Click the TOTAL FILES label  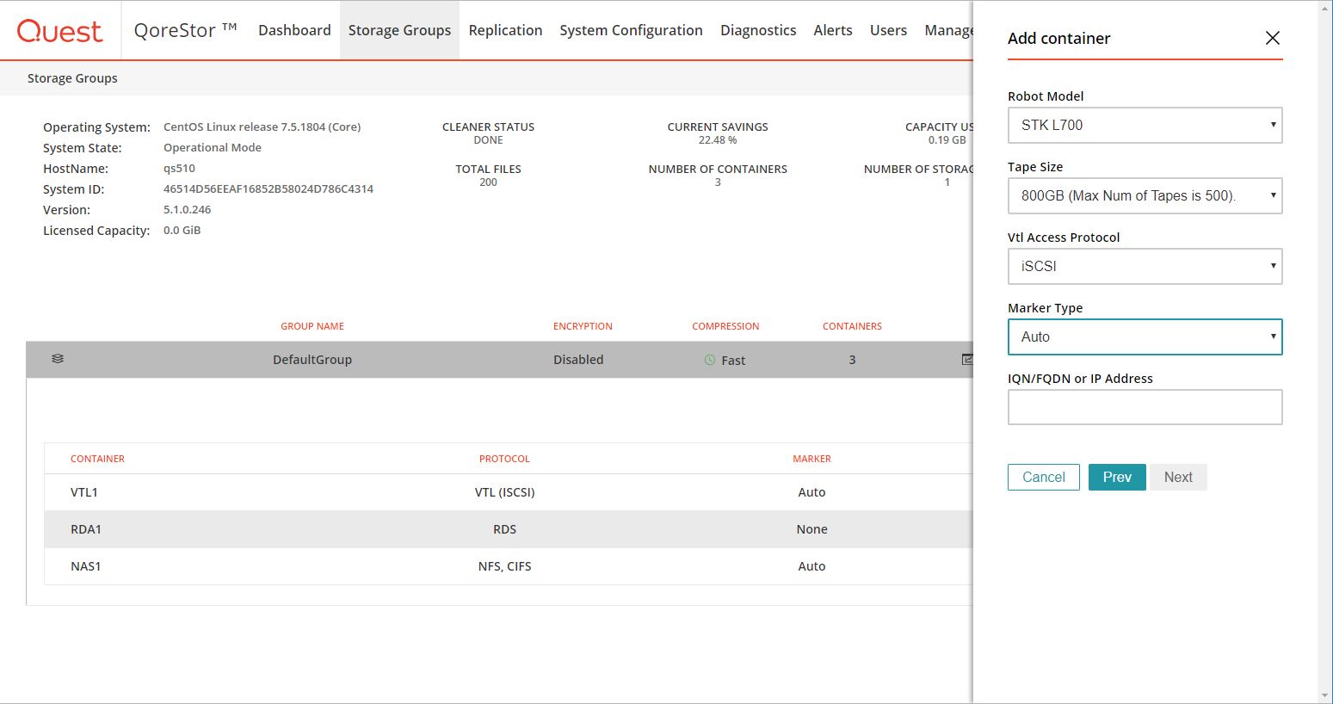coord(488,170)
